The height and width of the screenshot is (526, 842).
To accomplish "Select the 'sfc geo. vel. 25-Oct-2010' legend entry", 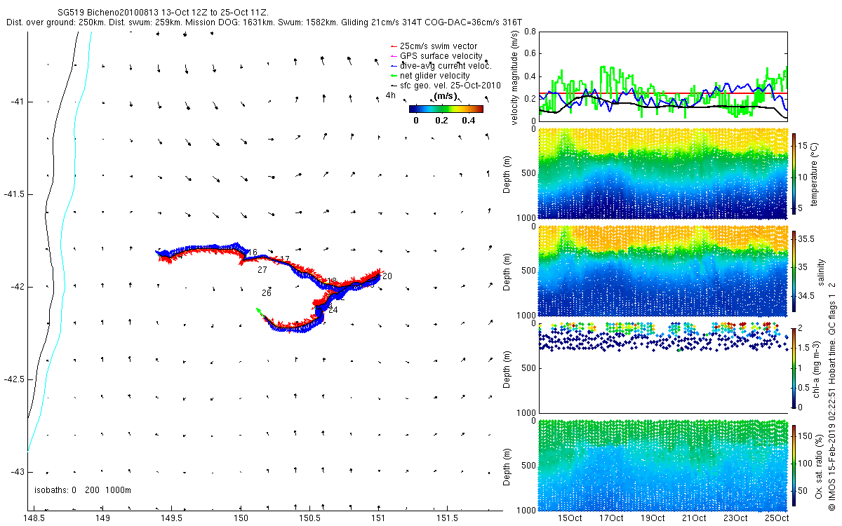I will tap(445, 85).
